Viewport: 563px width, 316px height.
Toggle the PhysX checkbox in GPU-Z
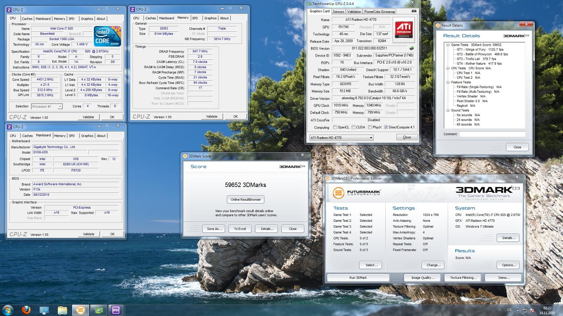370,127
